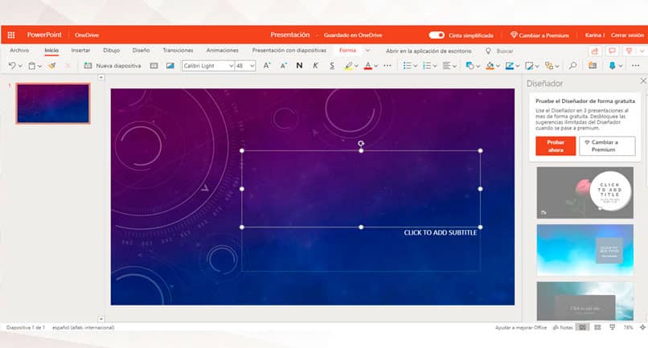Viewport: 648px width, 348px height.
Task: Switch to the normal view icon in status bar
Action: pyautogui.click(x=582, y=327)
